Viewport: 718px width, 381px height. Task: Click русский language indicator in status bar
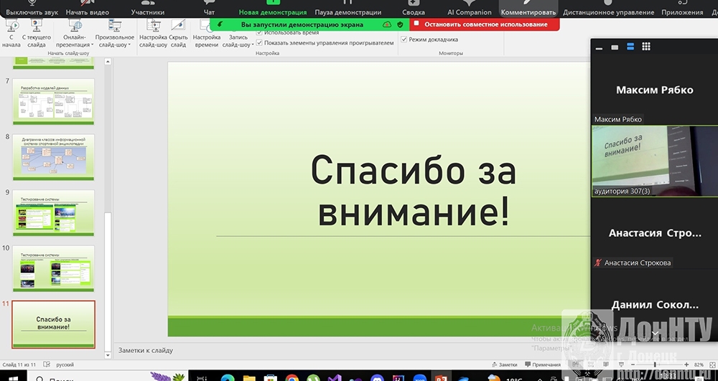coord(65,364)
